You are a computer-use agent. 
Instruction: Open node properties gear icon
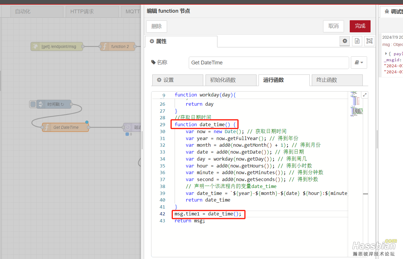(345, 41)
